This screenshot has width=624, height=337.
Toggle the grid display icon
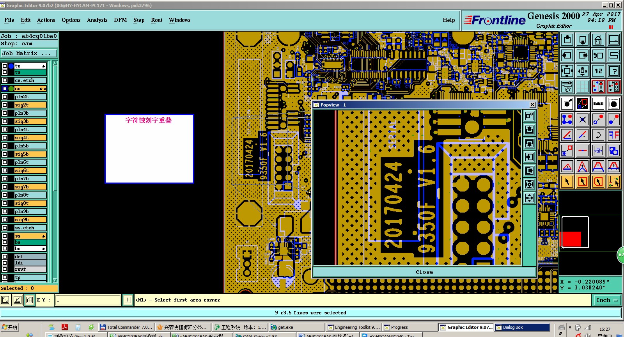[583, 87]
